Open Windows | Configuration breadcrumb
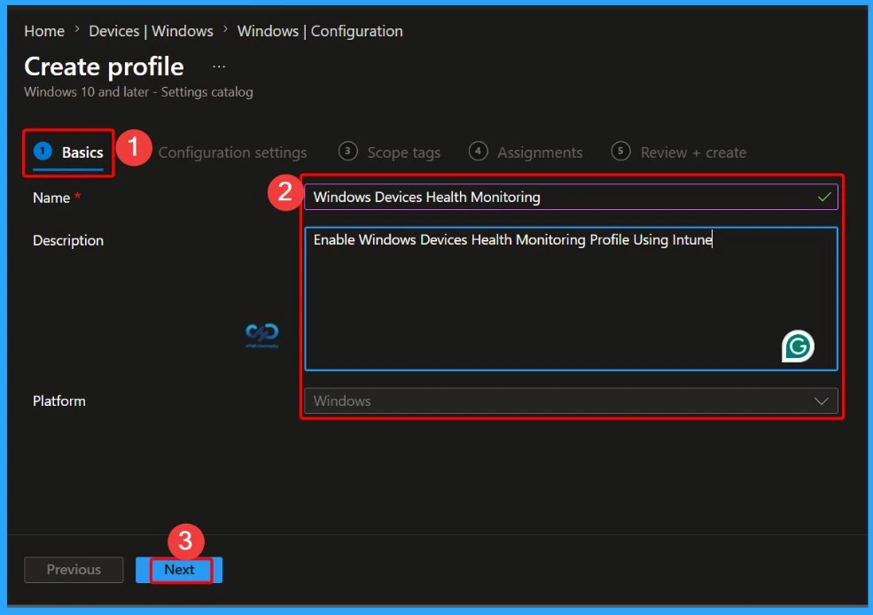 pos(320,31)
